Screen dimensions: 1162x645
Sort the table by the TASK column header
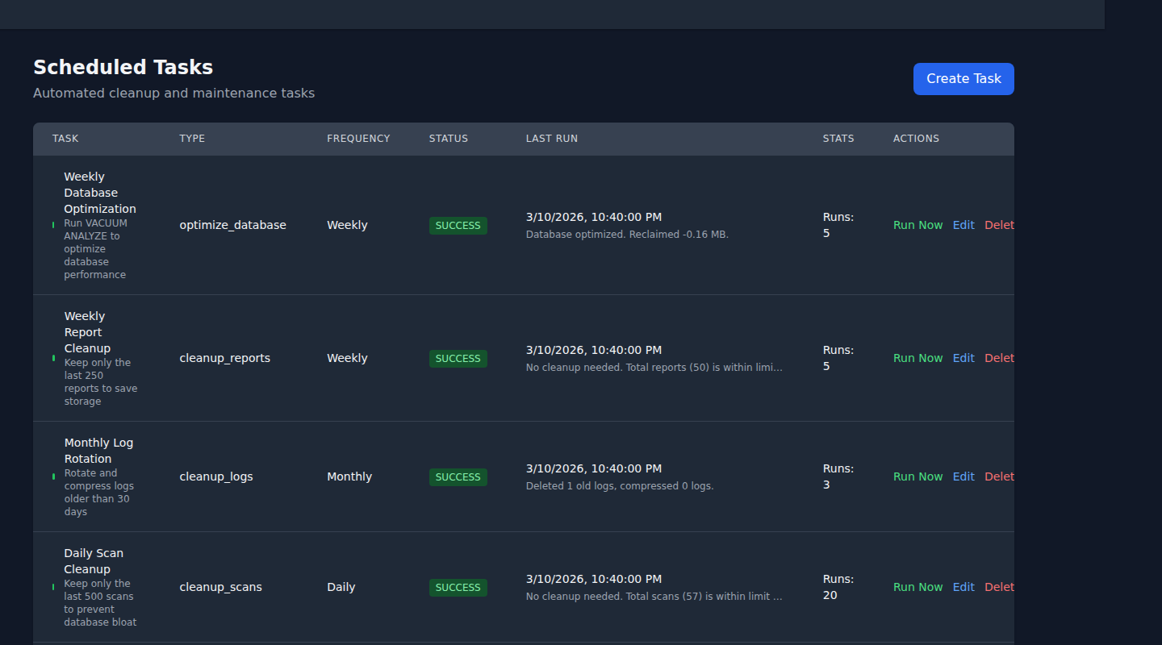[x=65, y=138]
